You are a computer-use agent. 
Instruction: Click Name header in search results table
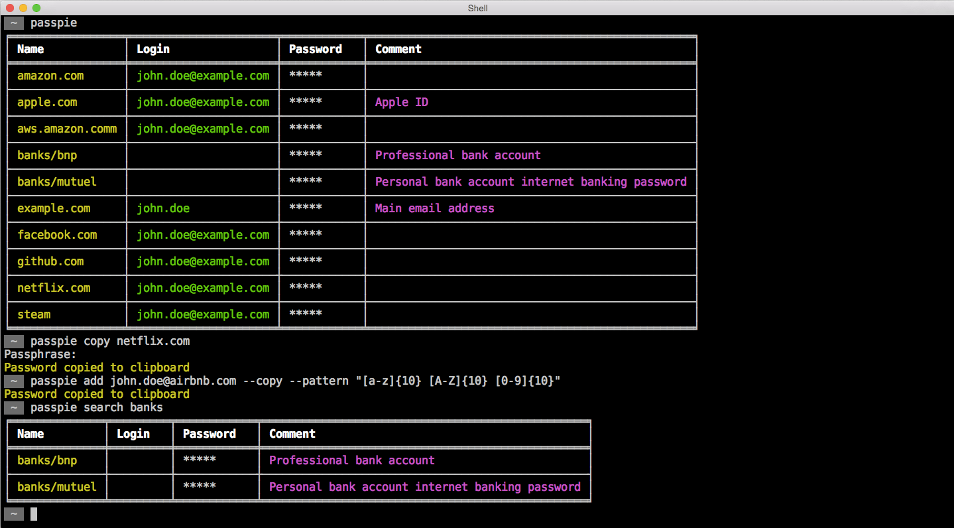pyautogui.click(x=30, y=434)
